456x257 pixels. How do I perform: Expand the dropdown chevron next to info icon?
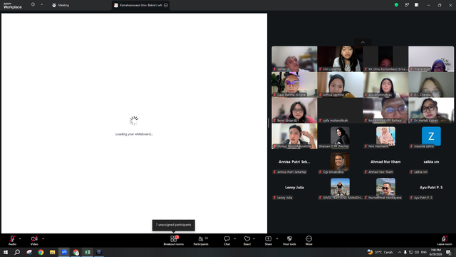(x=41, y=5)
